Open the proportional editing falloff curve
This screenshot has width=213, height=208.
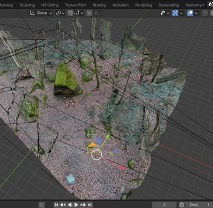96,13
